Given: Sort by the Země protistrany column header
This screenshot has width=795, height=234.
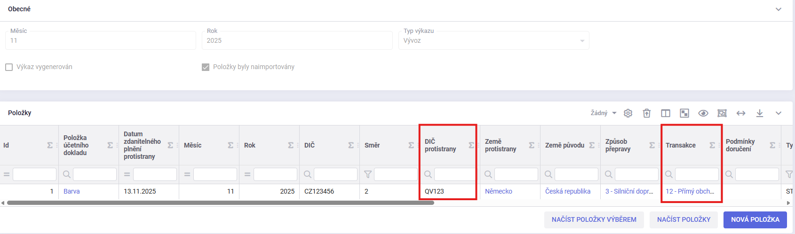Looking at the screenshot, I should click(x=501, y=145).
